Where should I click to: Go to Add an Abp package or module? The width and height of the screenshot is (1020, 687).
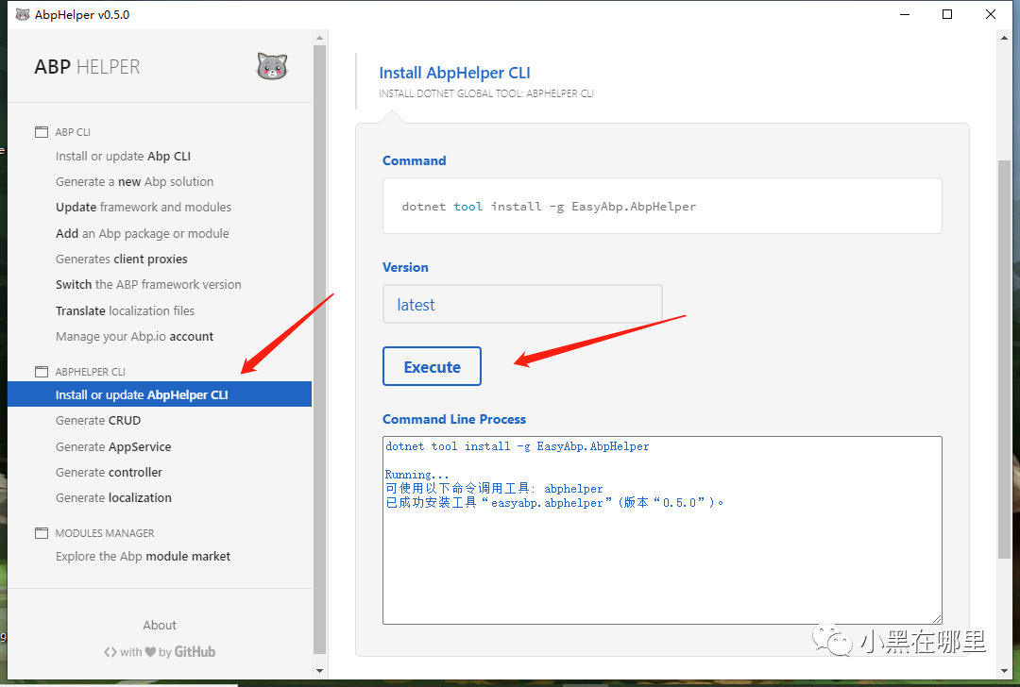142,233
